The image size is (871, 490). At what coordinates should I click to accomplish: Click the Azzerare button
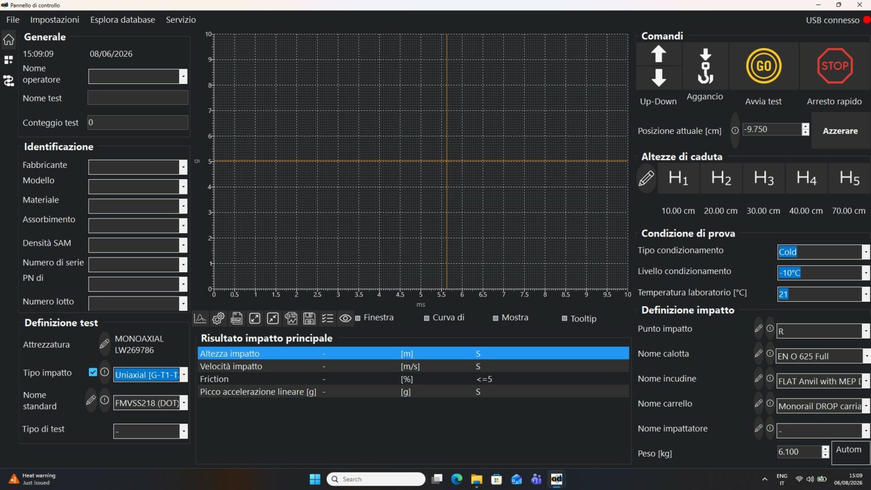(x=840, y=130)
